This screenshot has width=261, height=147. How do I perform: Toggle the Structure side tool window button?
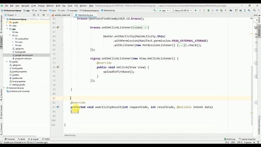1,129
